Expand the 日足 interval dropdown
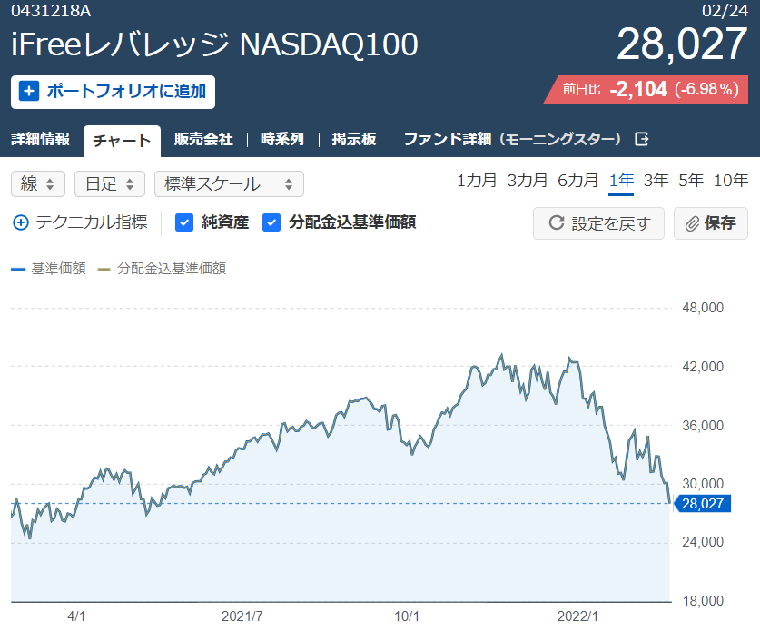This screenshot has height=631, width=760. click(x=109, y=184)
